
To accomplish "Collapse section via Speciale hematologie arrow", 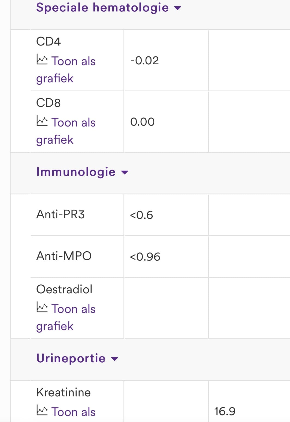I will (177, 8).
